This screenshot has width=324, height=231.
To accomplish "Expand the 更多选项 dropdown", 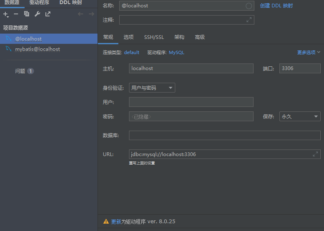I will [308, 52].
